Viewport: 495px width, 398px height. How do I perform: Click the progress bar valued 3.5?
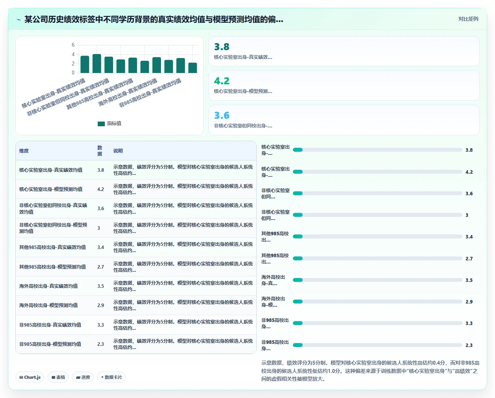[x=377, y=280]
